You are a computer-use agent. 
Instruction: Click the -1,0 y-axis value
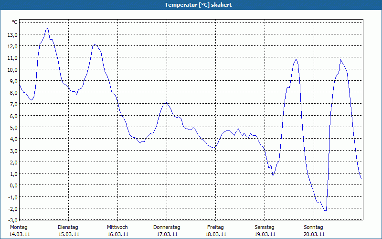click(x=13, y=197)
